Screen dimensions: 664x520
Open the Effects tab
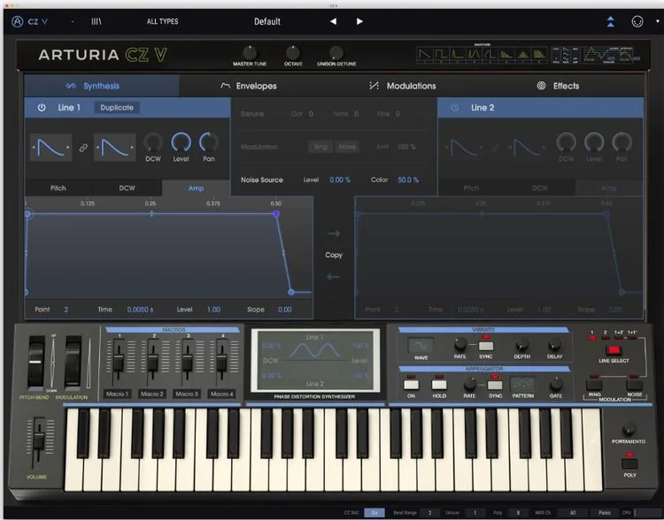pyautogui.click(x=558, y=86)
